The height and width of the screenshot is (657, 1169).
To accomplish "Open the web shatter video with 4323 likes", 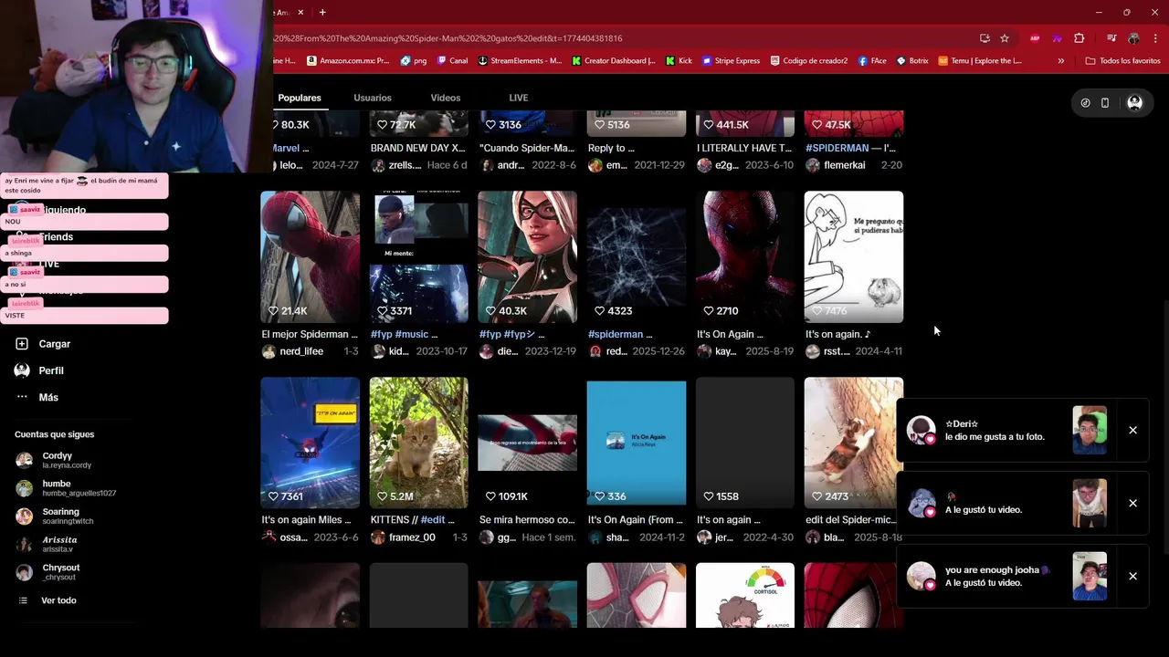I will coord(636,256).
